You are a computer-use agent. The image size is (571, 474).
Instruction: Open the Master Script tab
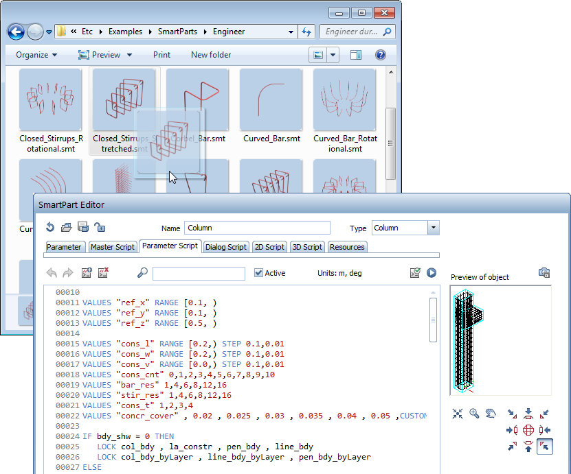point(112,247)
